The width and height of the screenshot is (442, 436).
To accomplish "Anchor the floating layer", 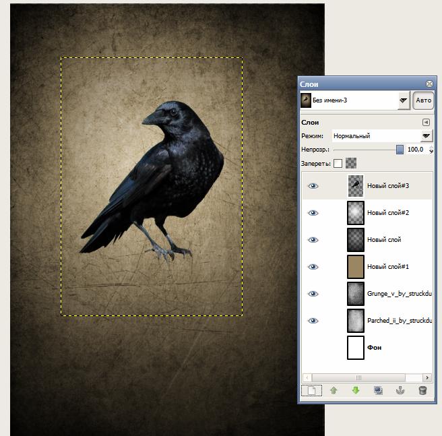I will 400,391.
